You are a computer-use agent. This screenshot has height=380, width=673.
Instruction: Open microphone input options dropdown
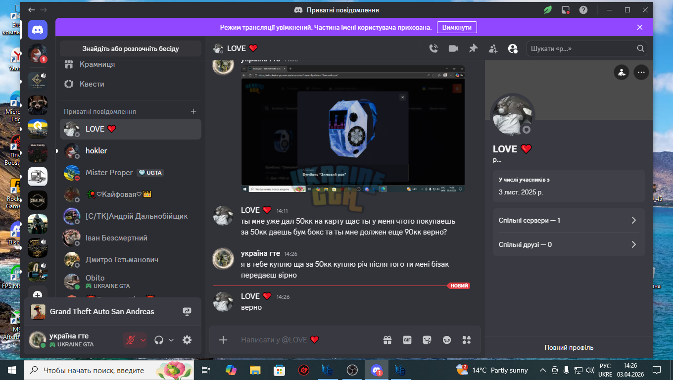pyautogui.click(x=143, y=340)
